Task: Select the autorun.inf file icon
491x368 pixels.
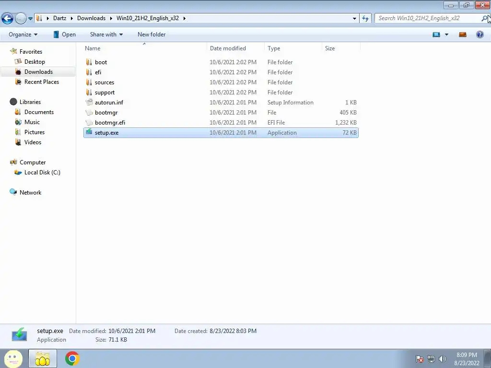Action: (89, 102)
